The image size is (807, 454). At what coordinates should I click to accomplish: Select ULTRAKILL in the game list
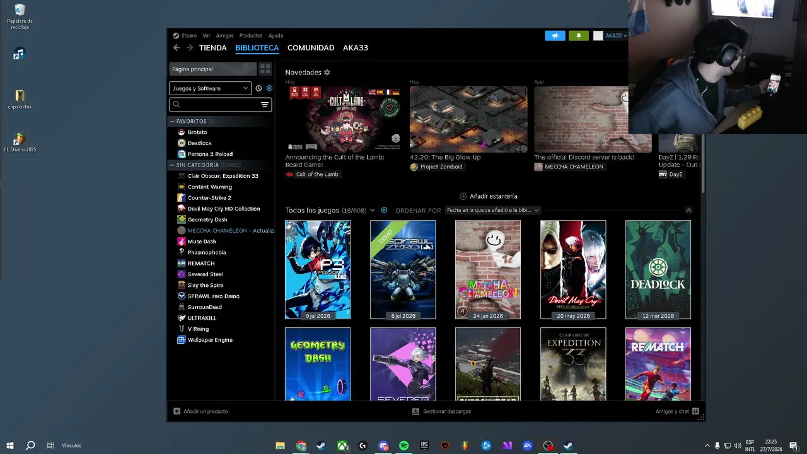[x=202, y=318]
